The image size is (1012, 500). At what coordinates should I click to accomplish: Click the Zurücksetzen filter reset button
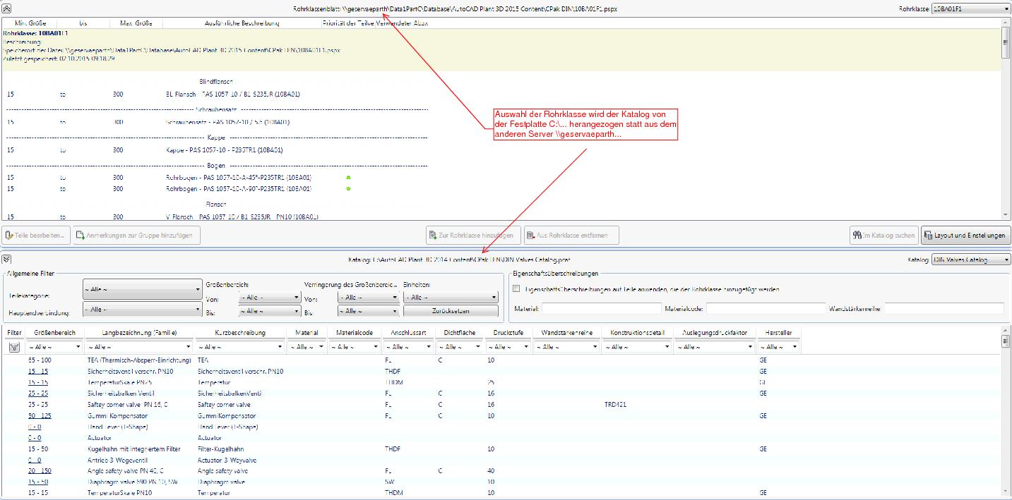[x=451, y=311]
